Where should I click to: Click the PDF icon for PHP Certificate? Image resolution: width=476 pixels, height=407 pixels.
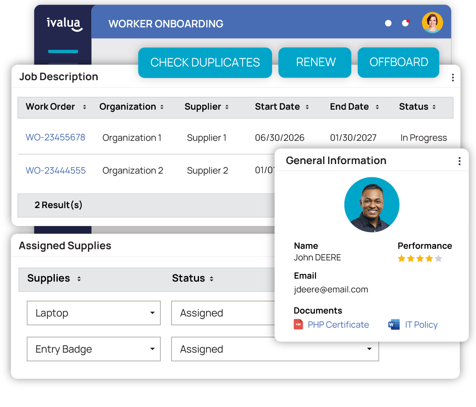point(298,325)
